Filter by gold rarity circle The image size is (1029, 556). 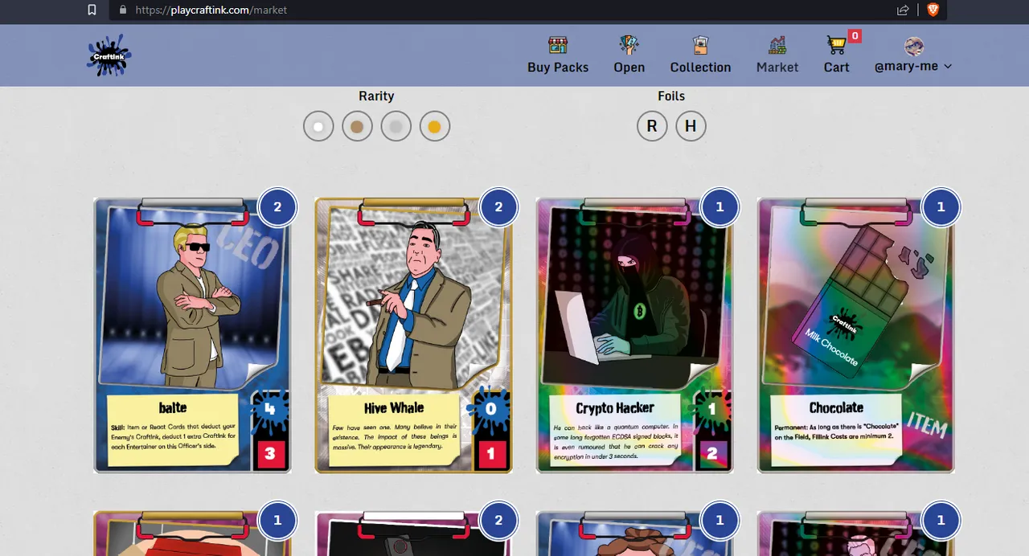[434, 126]
